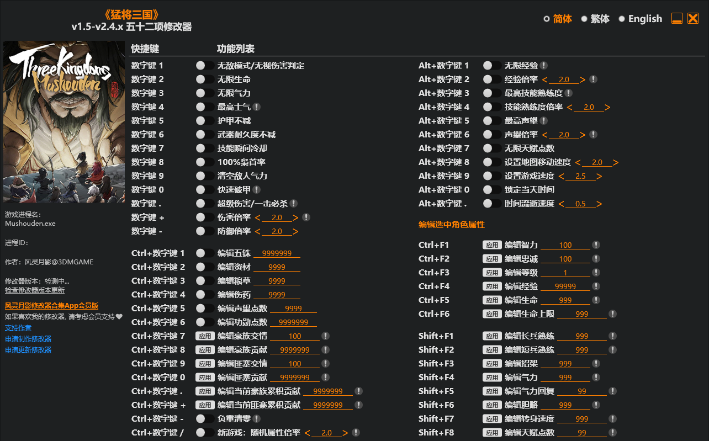Turn on 无限天赋点数 toggle
Viewport: 709px width, 441px height.
click(492, 148)
